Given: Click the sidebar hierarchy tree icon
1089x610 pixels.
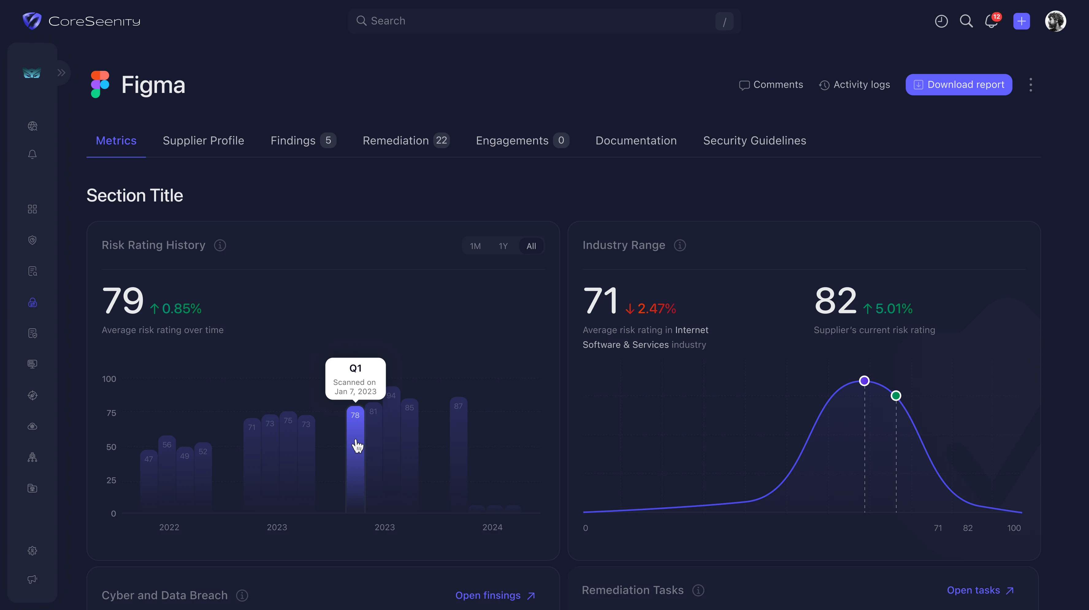Looking at the screenshot, I should pos(32,457).
